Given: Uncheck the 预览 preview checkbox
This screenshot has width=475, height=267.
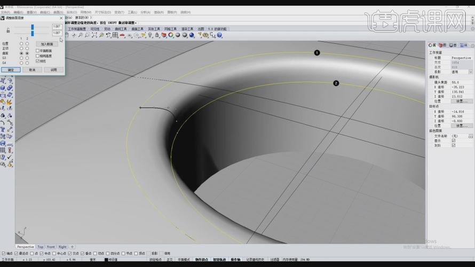Looking at the screenshot, I should [37, 61].
